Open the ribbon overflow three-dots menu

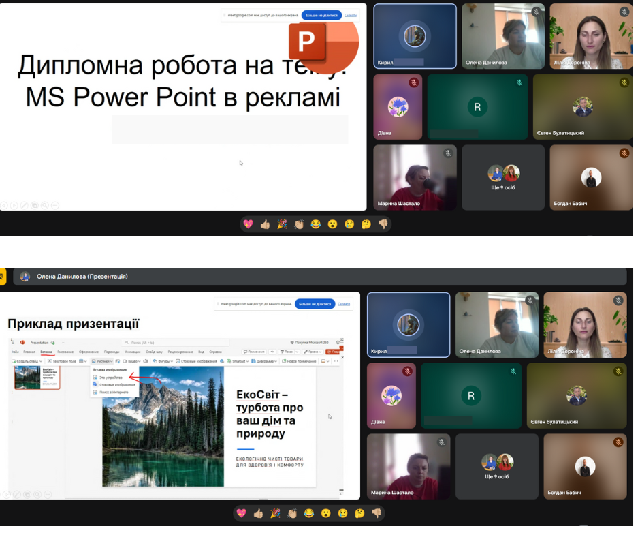coord(336,361)
